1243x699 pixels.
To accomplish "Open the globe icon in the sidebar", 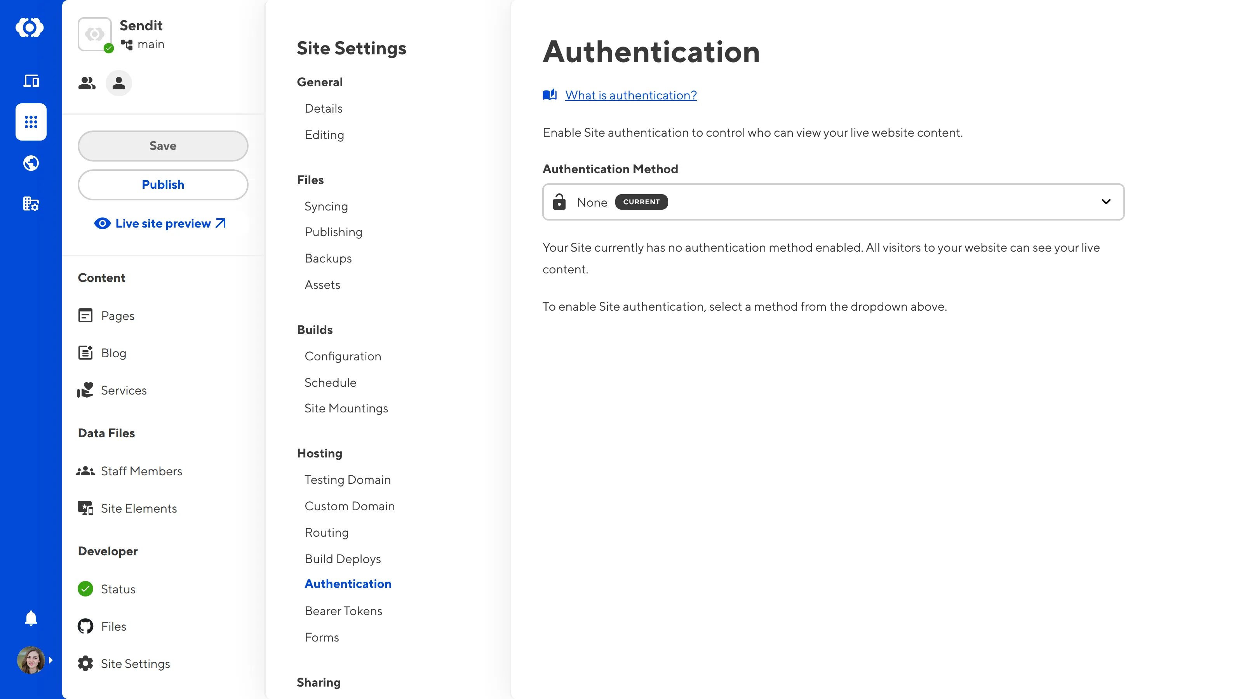I will tap(31, 163).
